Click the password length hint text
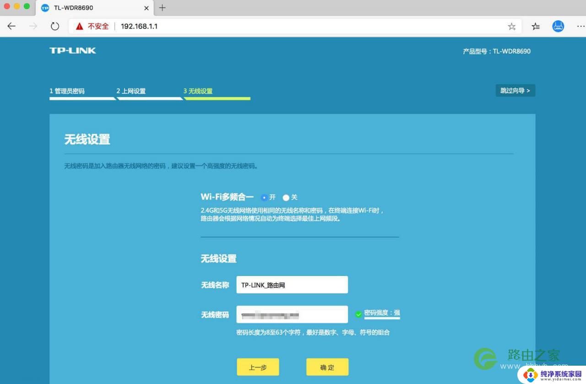The image size is (586, 384). (313, 332)
